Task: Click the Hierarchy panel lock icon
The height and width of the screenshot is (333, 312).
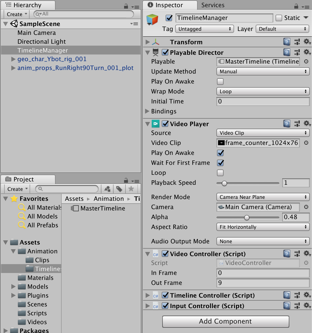Action: [126, 6]
